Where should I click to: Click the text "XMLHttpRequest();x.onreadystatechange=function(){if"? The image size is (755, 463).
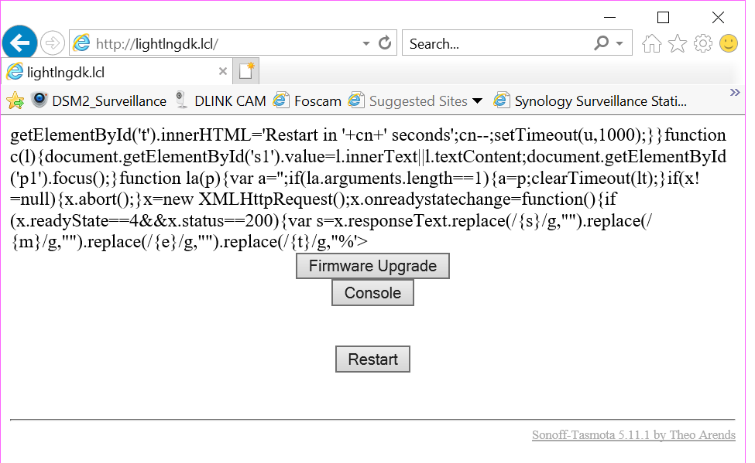pos(407,199)
